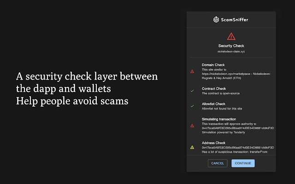Click 'Rugrats & Hey Arnold! (ETH)' text
The height and width of the screenshot is (184, 295).
pyautogui.click(x=221, y=78)
